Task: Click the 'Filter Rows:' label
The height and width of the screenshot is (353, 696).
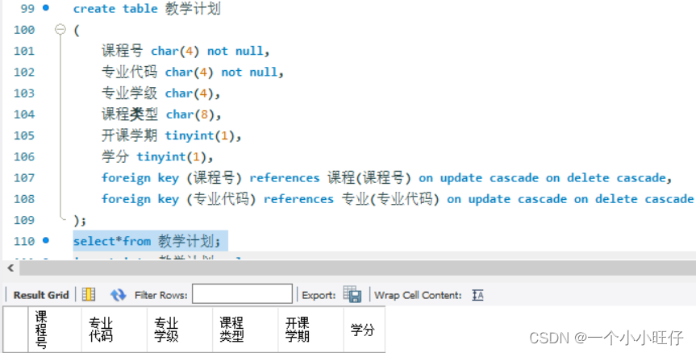Action: (160, 295)
